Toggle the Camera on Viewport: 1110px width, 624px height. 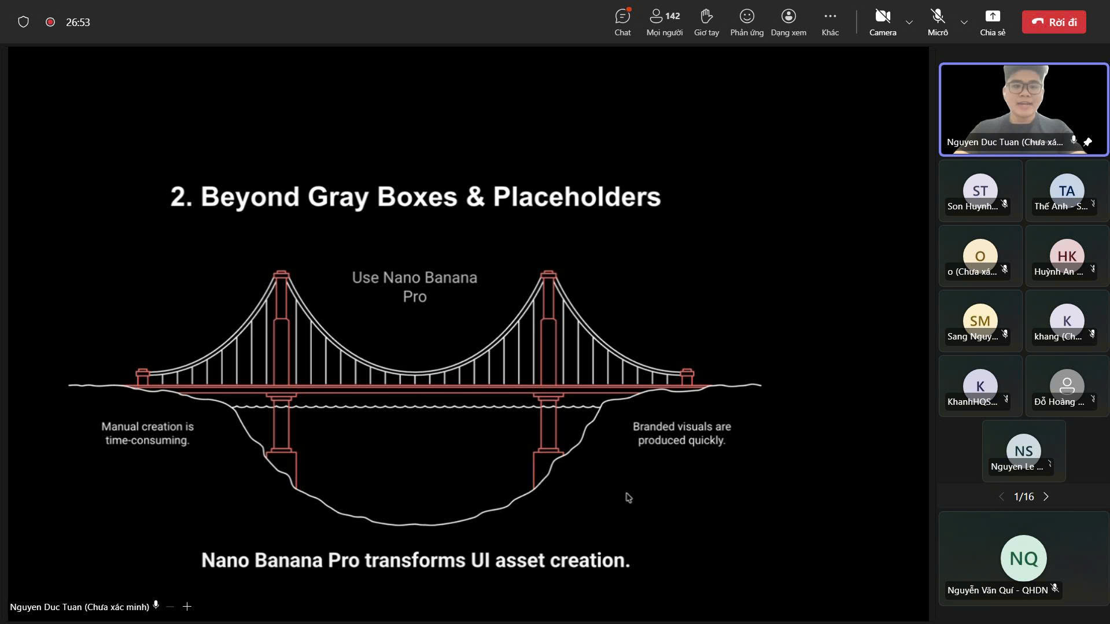point(883,22)
